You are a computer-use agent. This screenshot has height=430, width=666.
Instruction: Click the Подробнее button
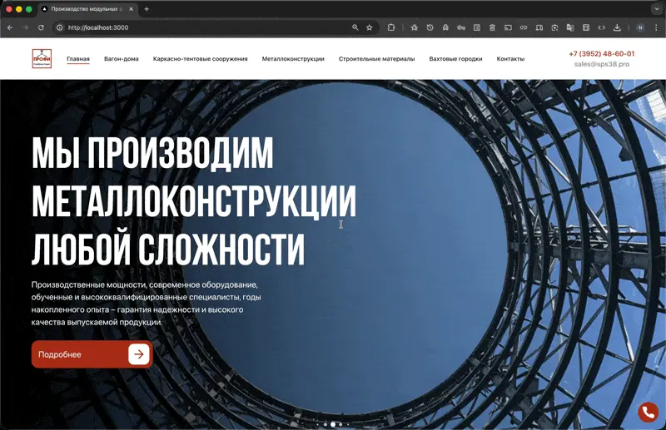point(92,354)
